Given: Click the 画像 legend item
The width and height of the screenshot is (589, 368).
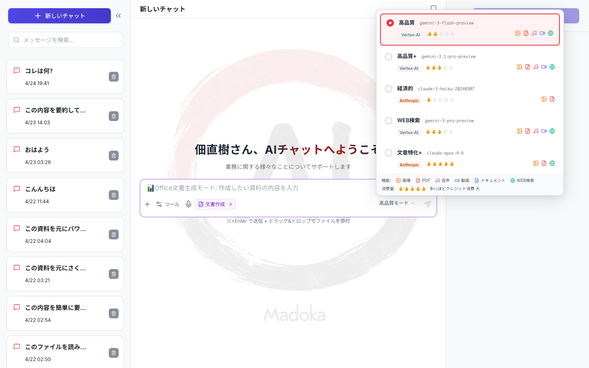Looking at the screenshot, I should [403, 180].
